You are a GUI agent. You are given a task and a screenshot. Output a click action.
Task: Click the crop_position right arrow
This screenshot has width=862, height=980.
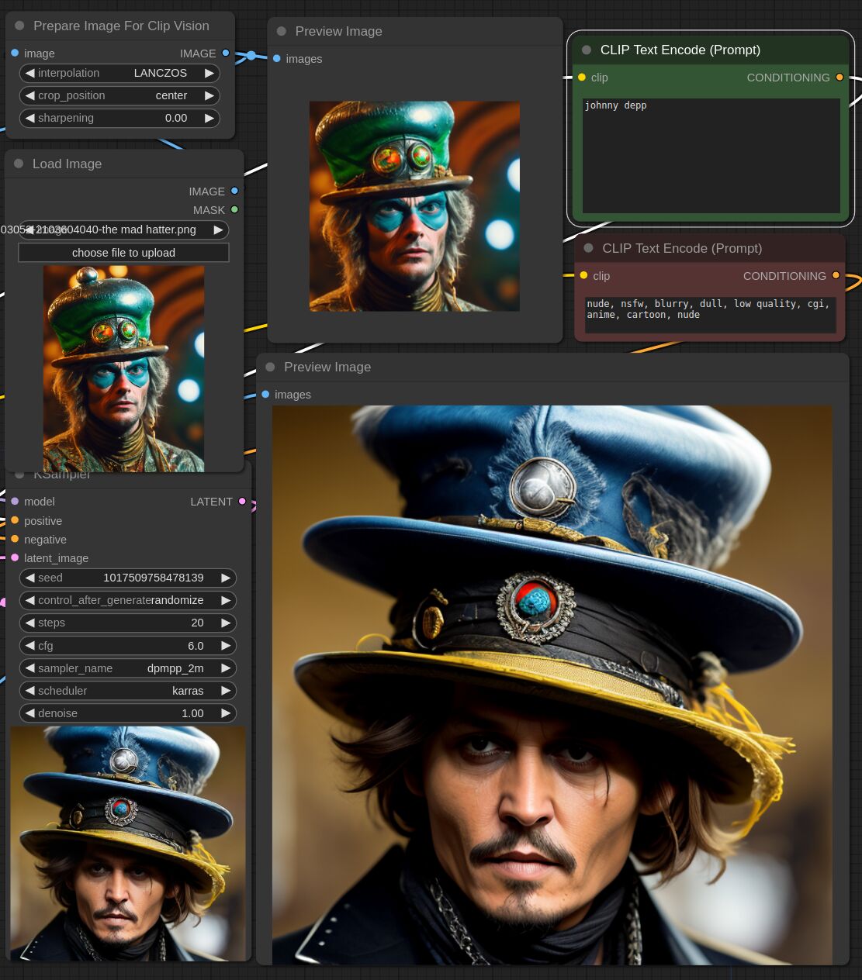click(209, 95)
